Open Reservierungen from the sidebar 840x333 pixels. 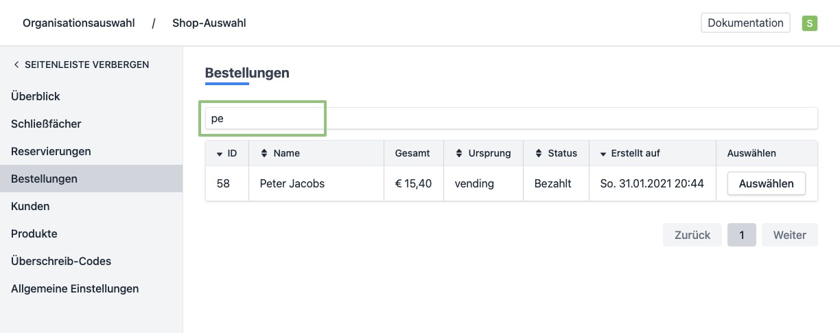51,151
